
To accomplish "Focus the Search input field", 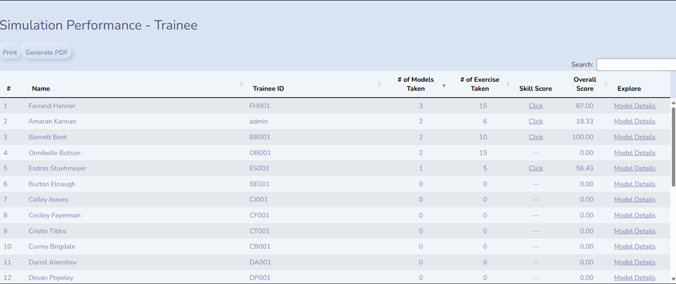I will pos(636,65).
